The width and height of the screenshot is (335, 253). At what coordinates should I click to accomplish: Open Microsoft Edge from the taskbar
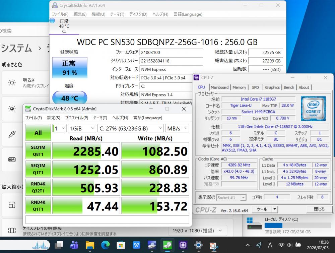(x=105, y=245)
